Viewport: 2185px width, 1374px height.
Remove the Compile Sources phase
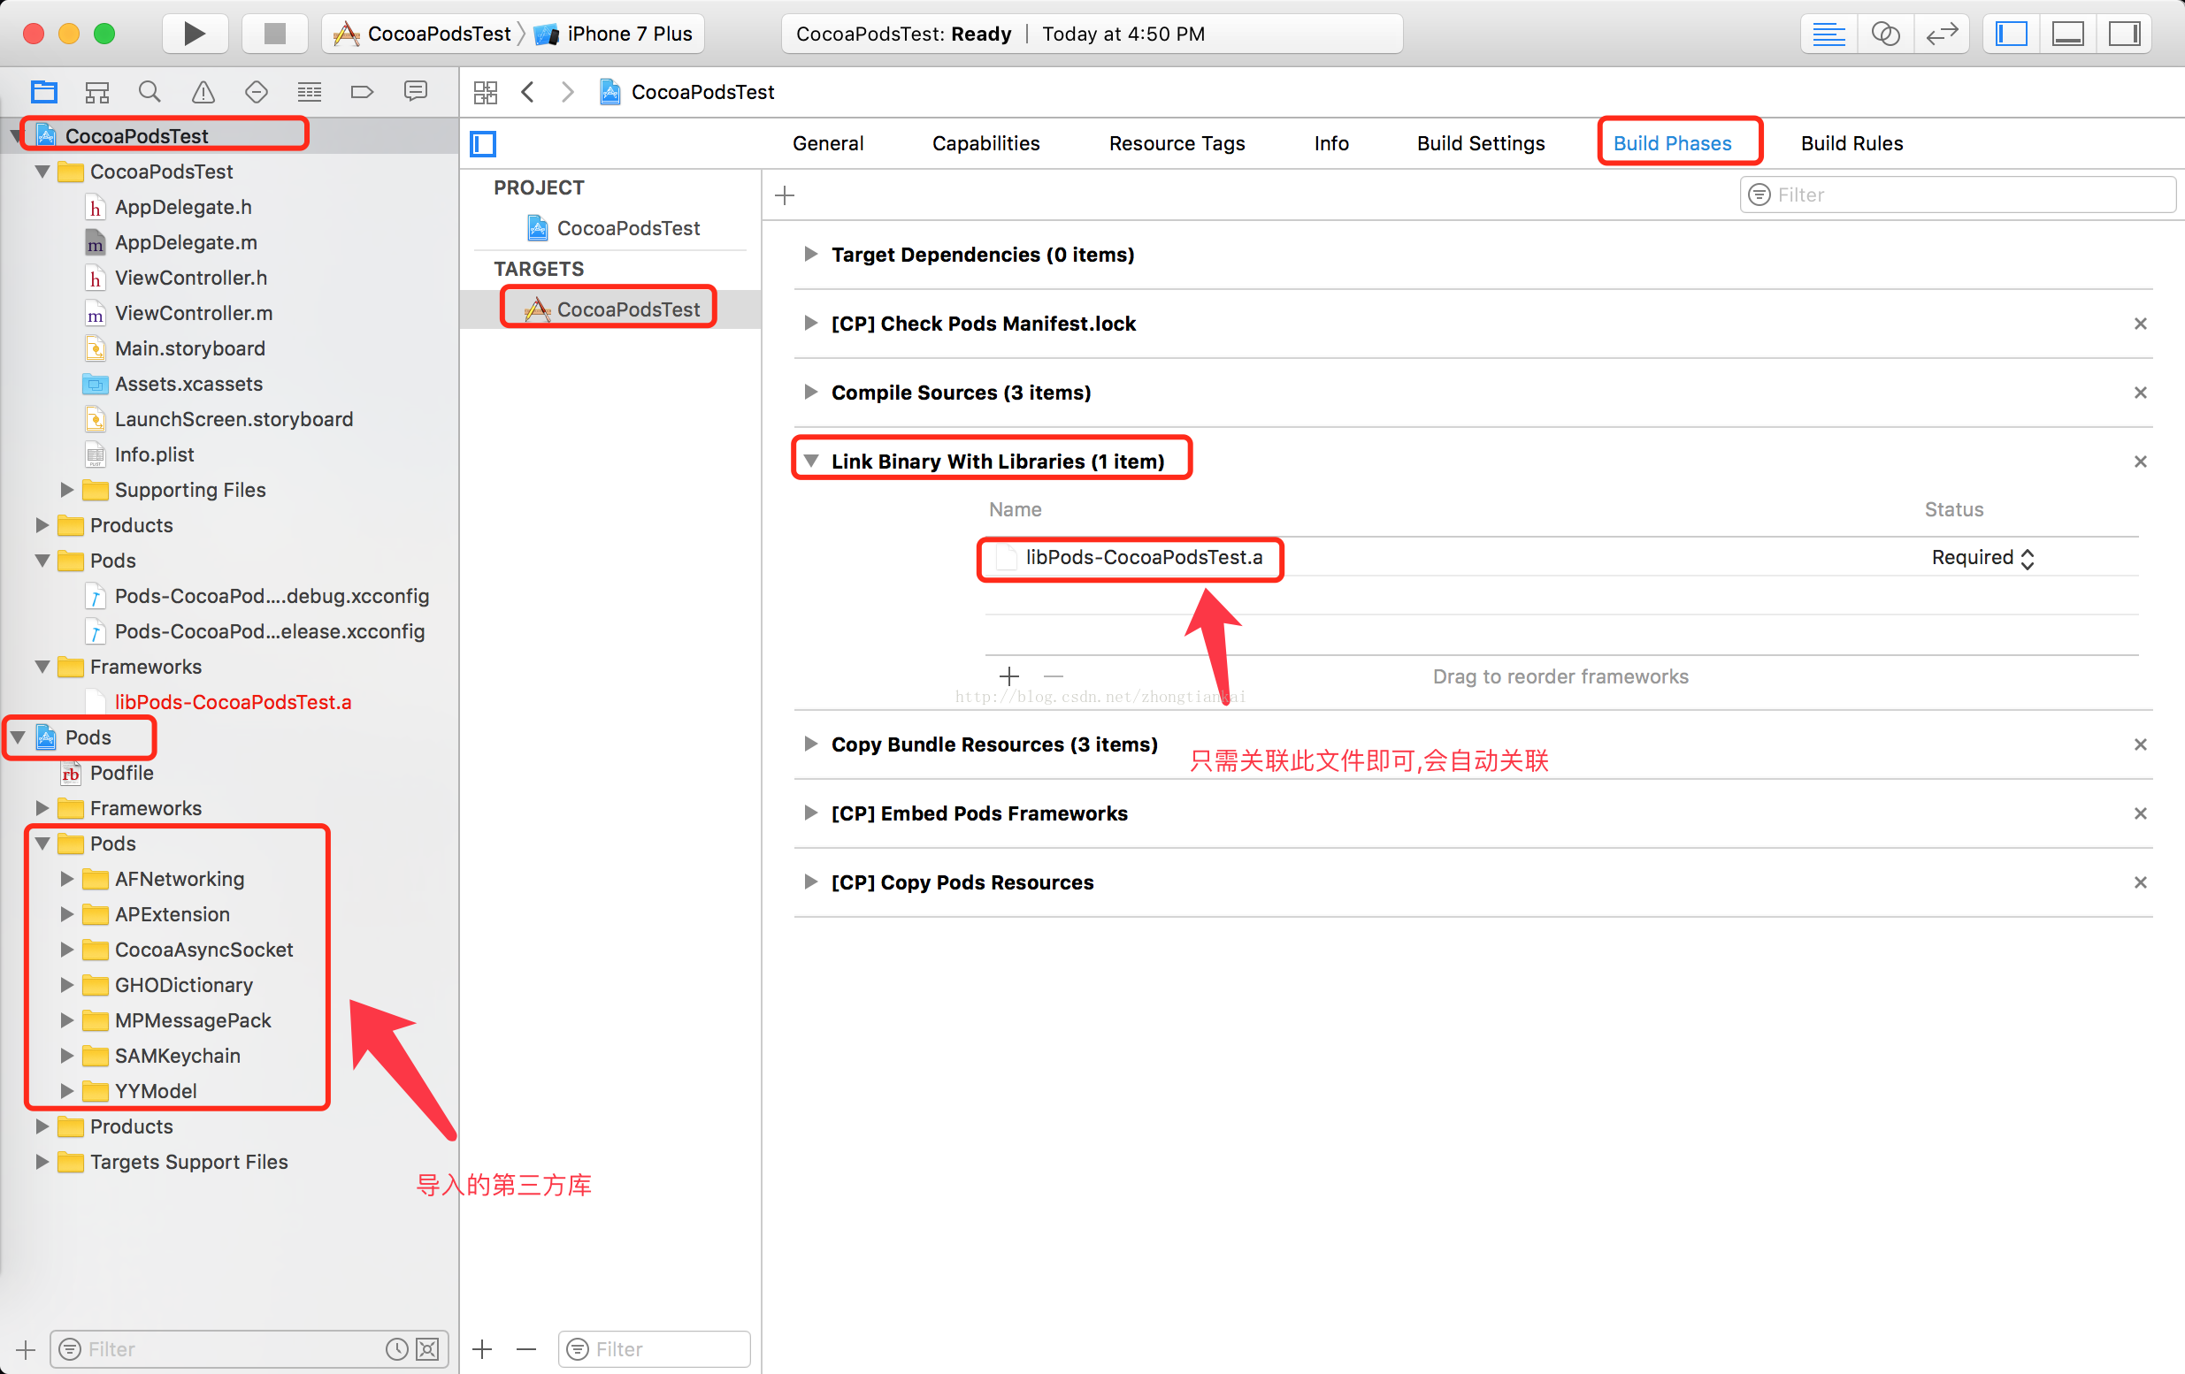point(2141,393)
